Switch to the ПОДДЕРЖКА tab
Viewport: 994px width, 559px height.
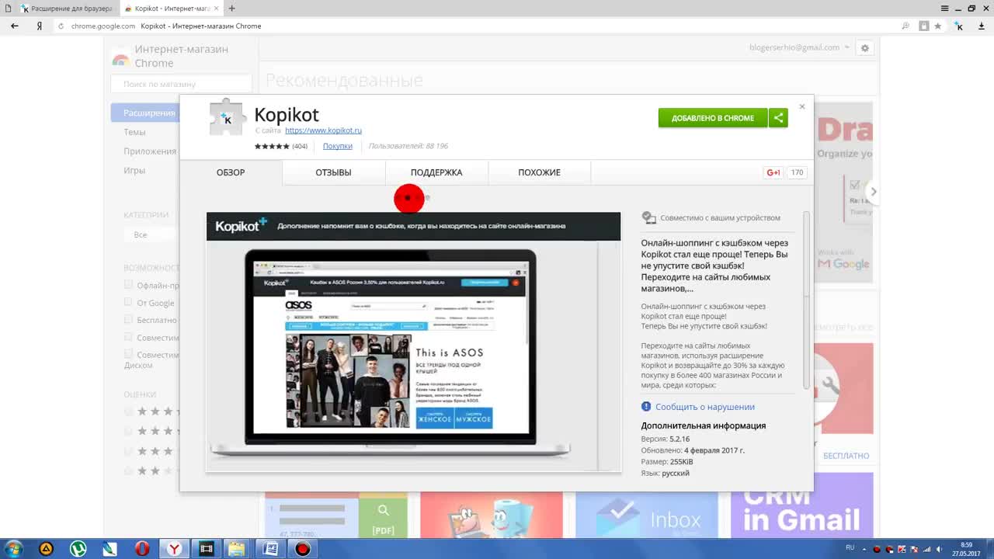436,172
